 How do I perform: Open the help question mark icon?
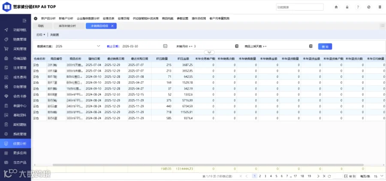pyautogui.click(x=358, y=7)
